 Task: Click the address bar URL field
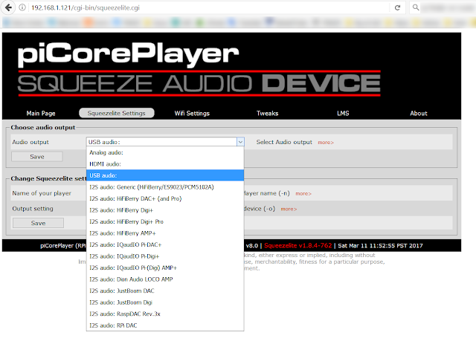pyautogui.click(x=210, y=7)
